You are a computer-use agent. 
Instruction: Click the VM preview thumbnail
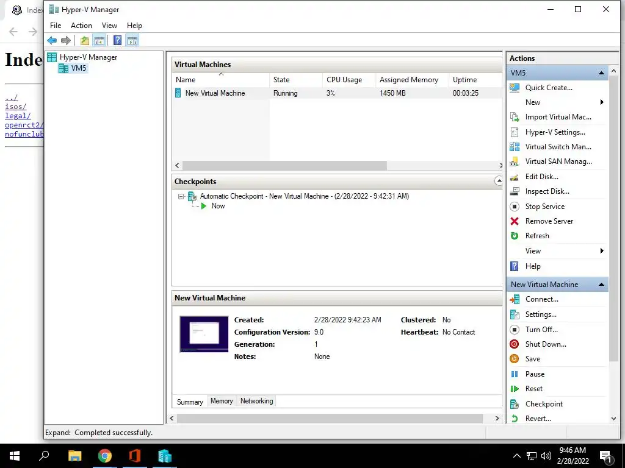(204, 335)
